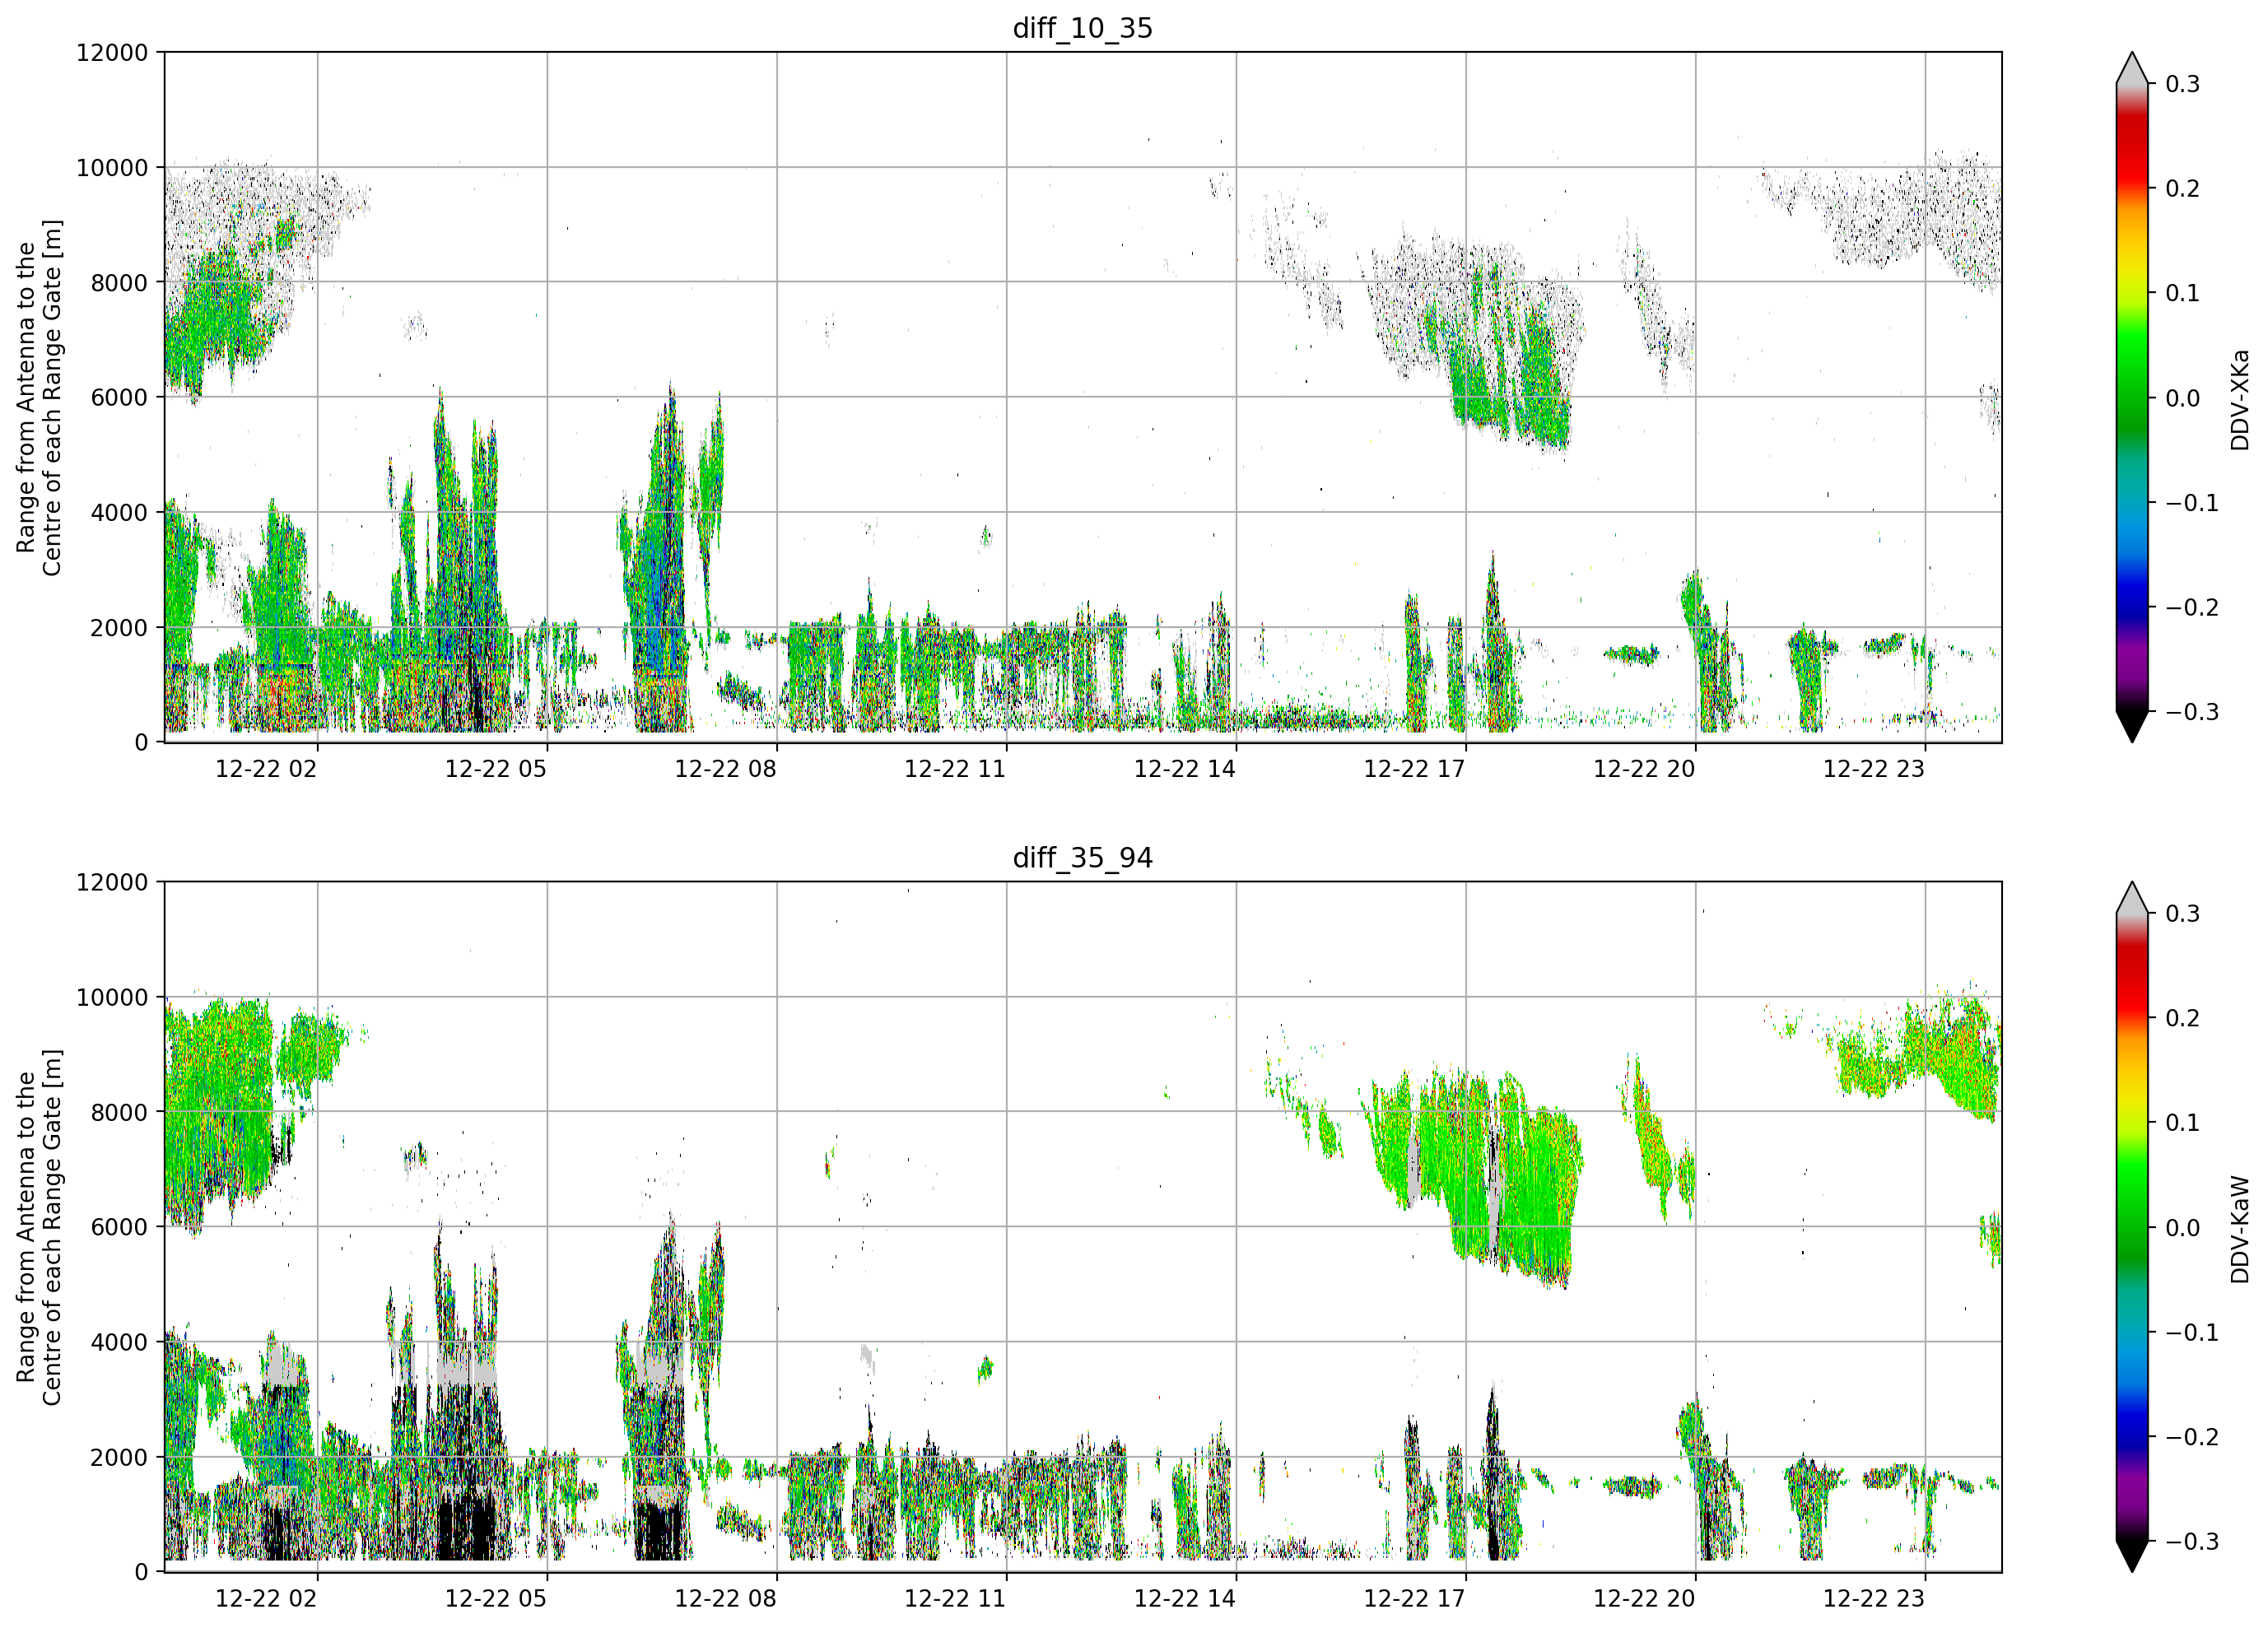Click the −0.1 tick on DDV-XKa colorbar

click(2192, 503)
